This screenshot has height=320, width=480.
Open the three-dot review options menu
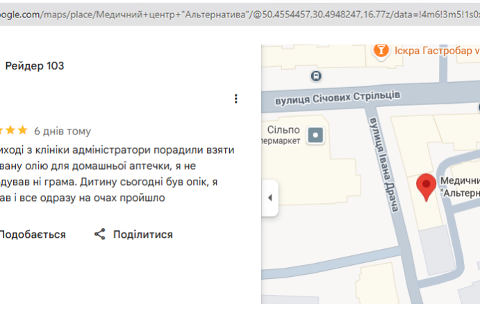[x=236, y=99]
